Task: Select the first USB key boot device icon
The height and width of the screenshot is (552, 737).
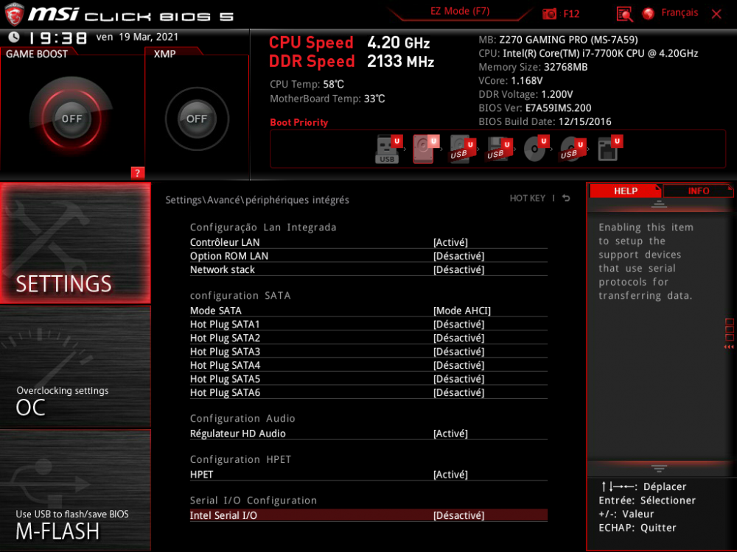Action: click(388, 149)
